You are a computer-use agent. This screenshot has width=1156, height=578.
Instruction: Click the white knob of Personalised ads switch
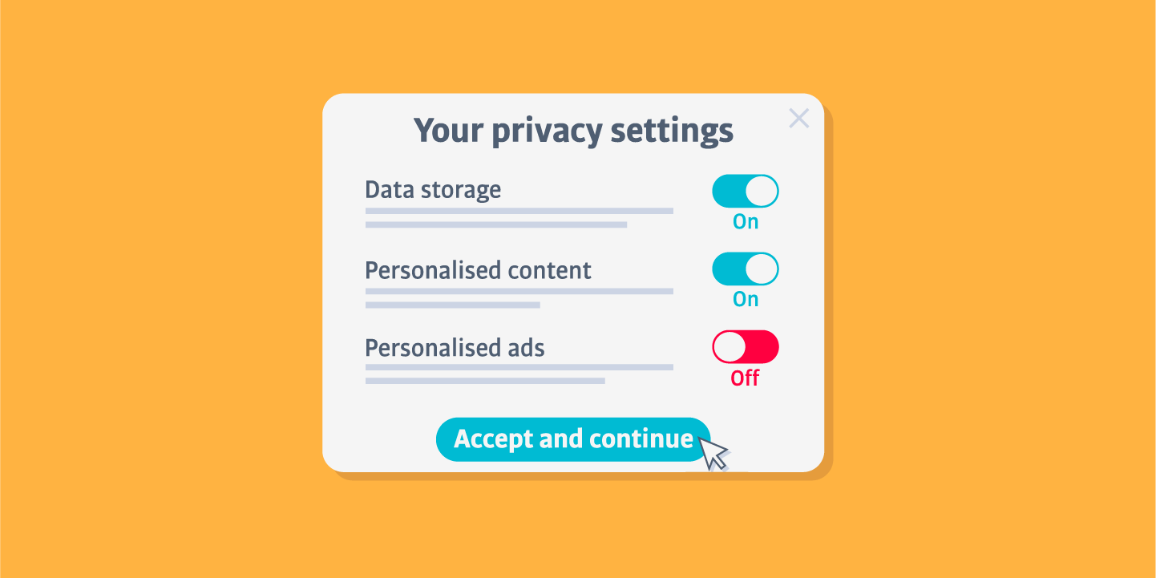tap(730, 347)
